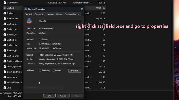The width and height of the screenshot is (179, 100).
Task: Click the D:\Starfield location value
Action: (44, 39)
